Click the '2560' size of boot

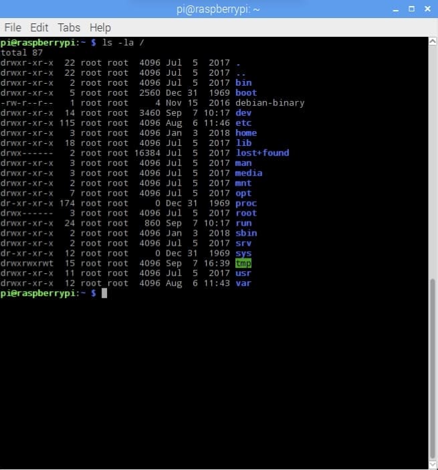(150, 92)
